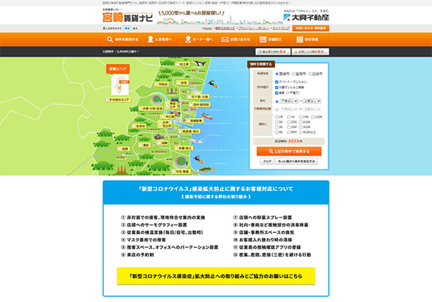Check the 生目台 area checkbox on map
The width and height of the screenshot is (432, 302).
point(134,126)
